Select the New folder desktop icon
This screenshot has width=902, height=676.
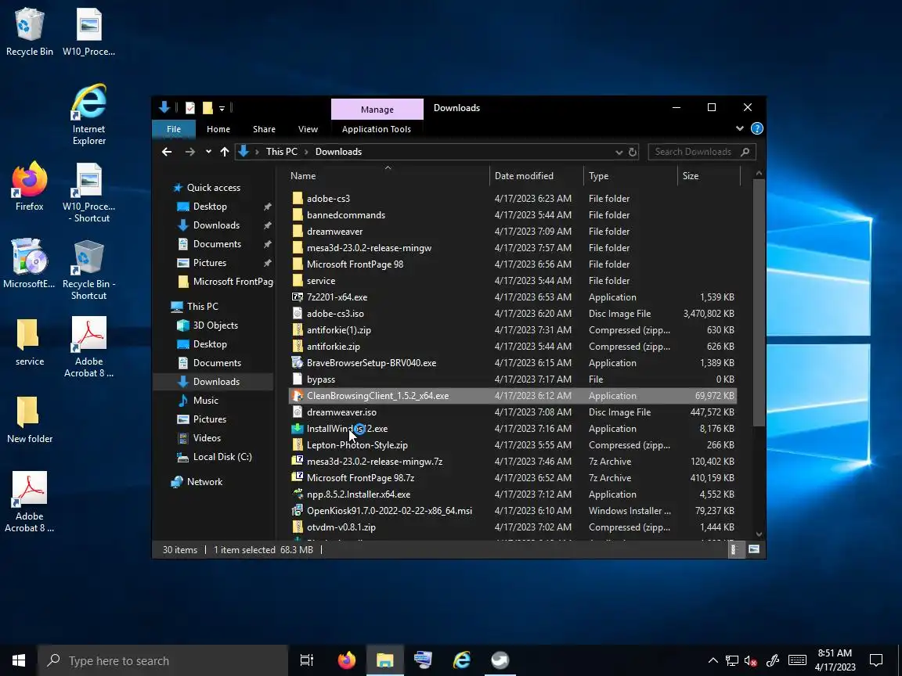tap(29, 419)
